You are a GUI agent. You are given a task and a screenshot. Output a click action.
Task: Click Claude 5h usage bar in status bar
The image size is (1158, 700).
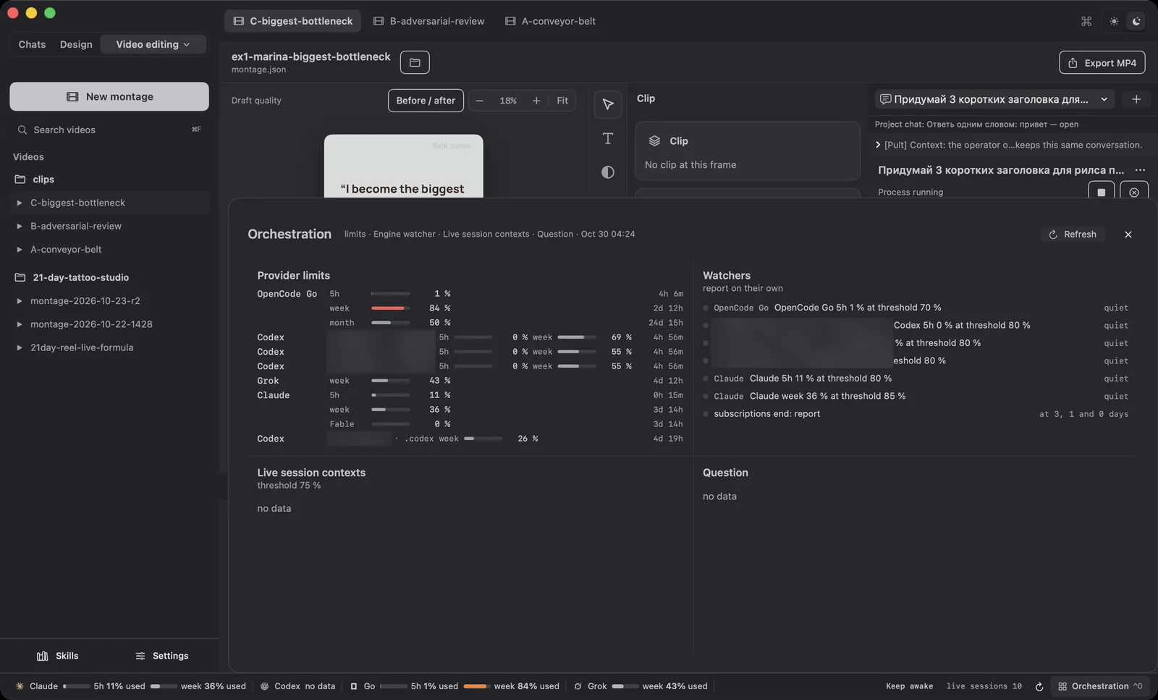(x=76, y=686)
